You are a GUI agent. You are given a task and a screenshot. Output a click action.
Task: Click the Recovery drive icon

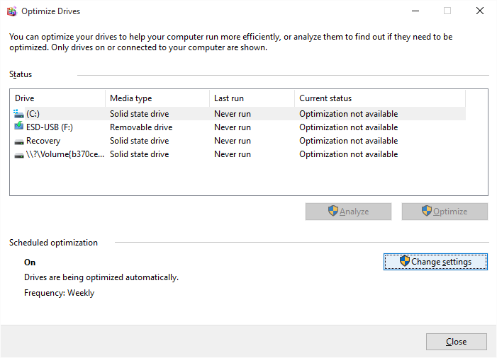(19, 141)
